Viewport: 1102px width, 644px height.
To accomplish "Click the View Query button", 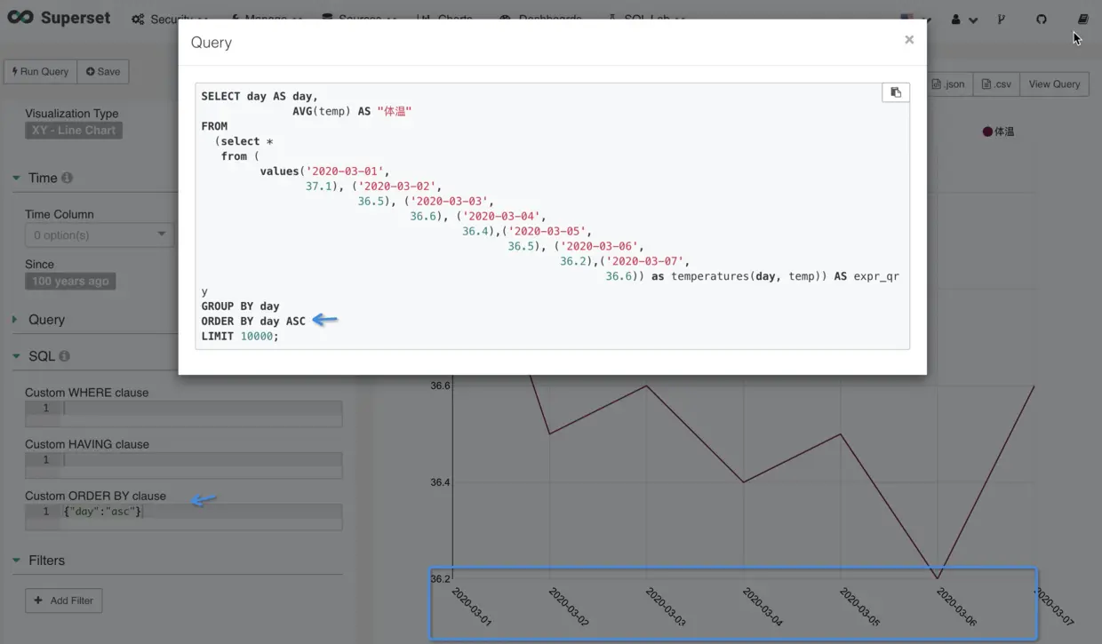I will click(x=1054, y=84).
